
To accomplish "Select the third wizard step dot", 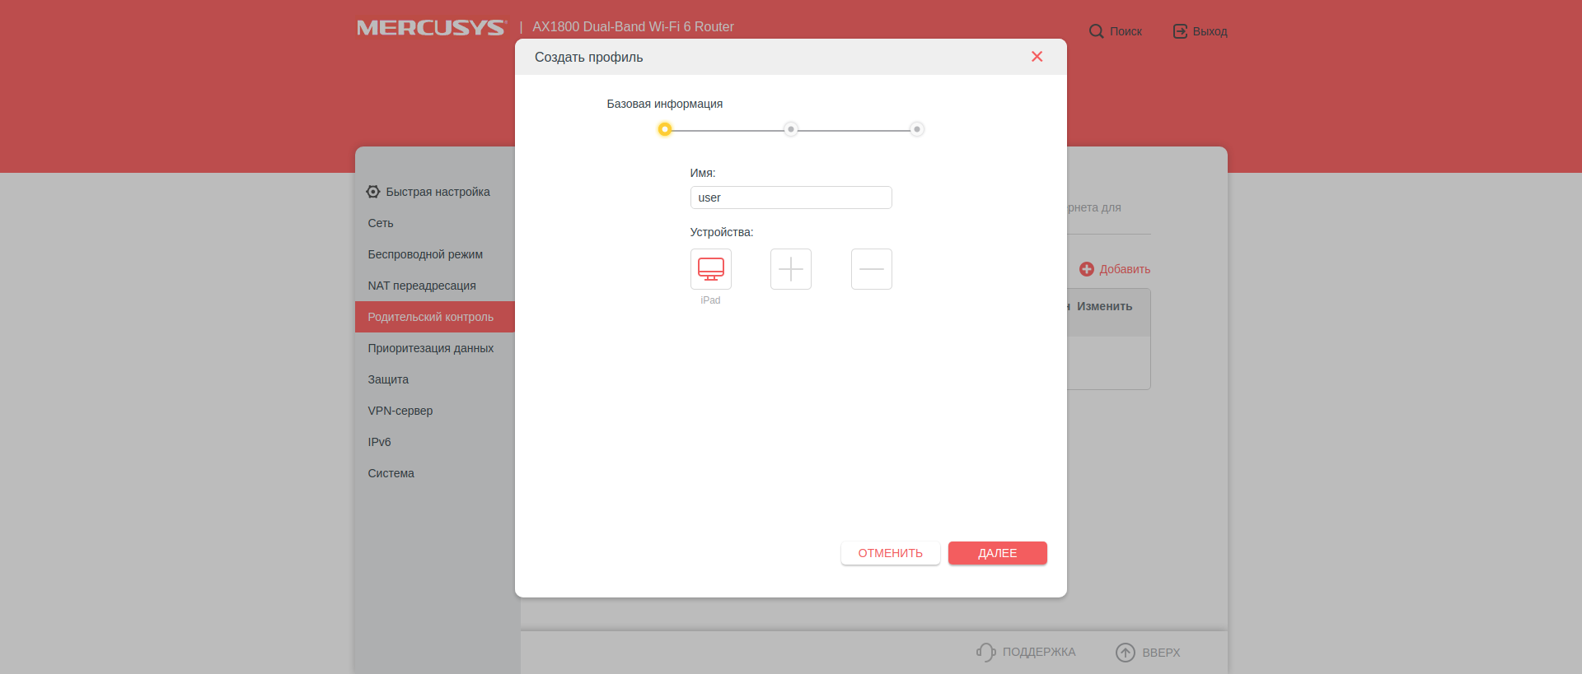I will tap(916, 129).
